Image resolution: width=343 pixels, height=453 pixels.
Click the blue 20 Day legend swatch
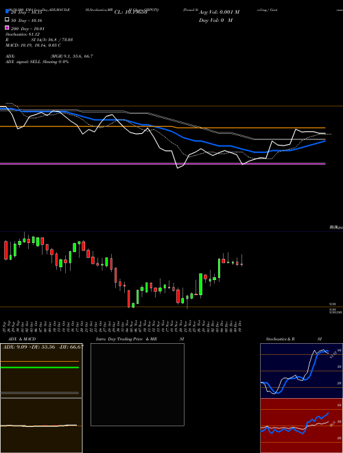click(x=7, y=12)
